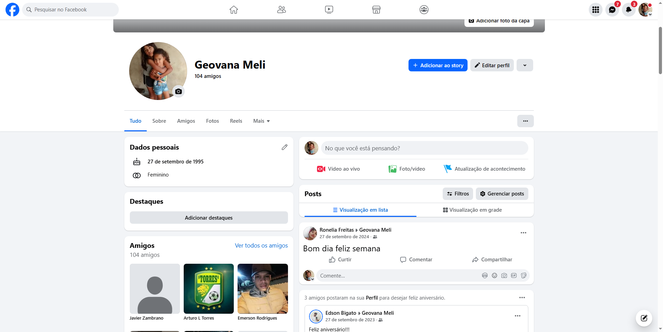
Task: Open Ver todos os amigos link
Action: (261, 245)
